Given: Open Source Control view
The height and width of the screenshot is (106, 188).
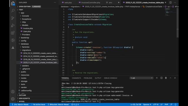Looking at the screenshot, I should coord(13,18).
